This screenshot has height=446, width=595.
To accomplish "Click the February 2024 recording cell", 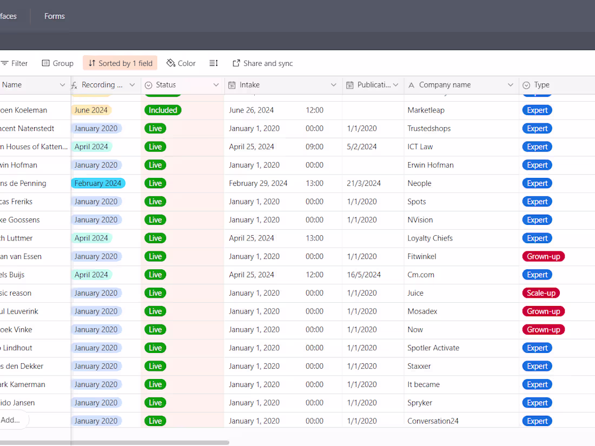I will 98,183.
